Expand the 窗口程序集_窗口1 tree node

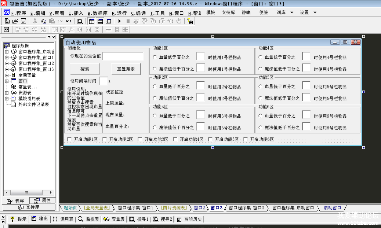coord(7,58)
